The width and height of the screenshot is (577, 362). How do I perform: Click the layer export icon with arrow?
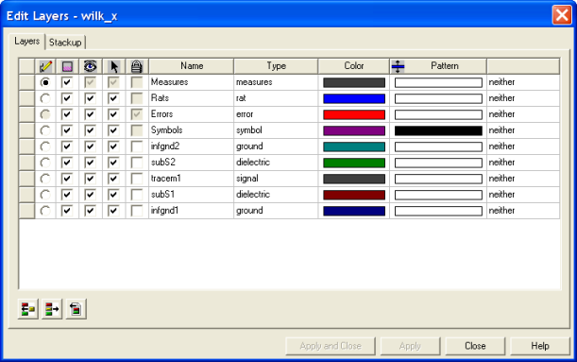pyautogui.click(x=52, y=309)
